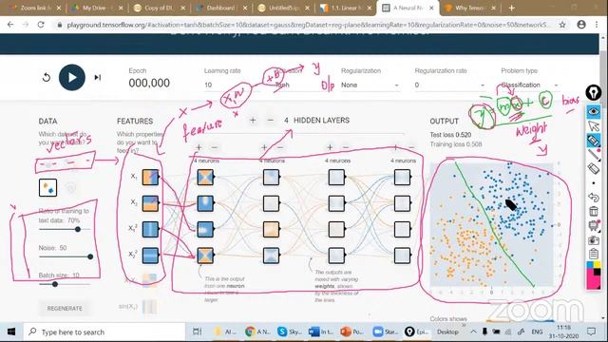Open the Regularization dropdown set to None
The image size is (608, 342).
(370, 85)
